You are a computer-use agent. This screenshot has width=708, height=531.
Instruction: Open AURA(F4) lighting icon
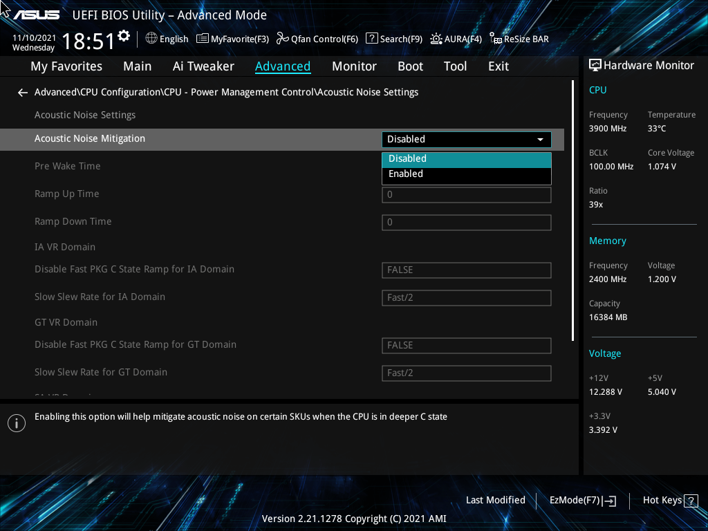click(436, 39)
